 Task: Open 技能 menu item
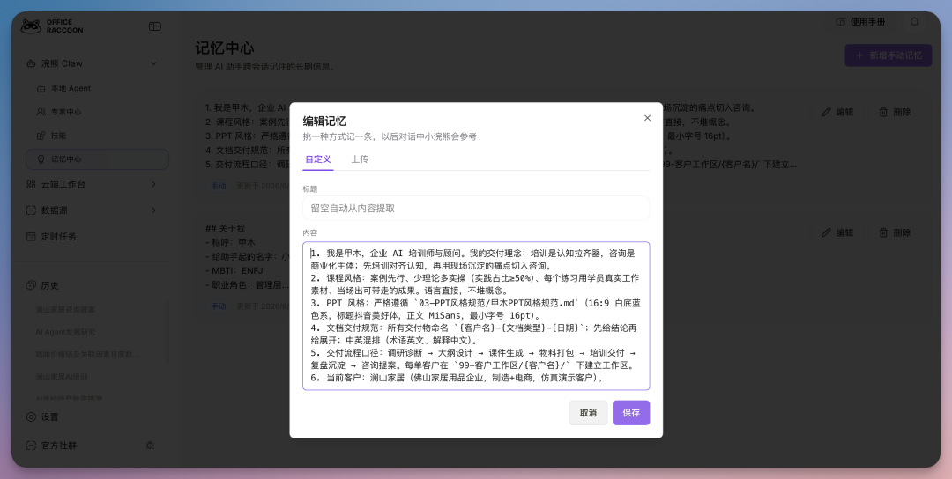pos(97,136)
